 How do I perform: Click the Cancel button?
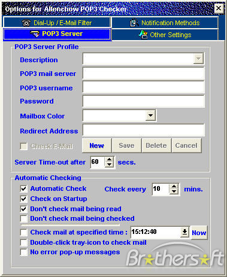point(186,145)
